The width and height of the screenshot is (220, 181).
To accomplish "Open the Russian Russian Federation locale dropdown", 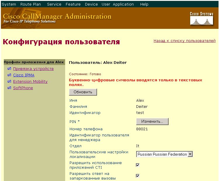I will tap(190, 154).
